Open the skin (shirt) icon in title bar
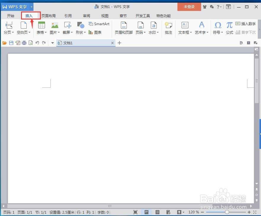This screenshot has height=216, width=261. point(205,7)
